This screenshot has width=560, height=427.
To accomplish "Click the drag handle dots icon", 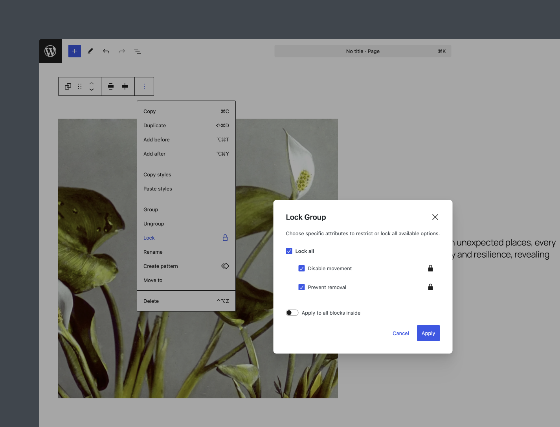I will [x=80, y=86].
